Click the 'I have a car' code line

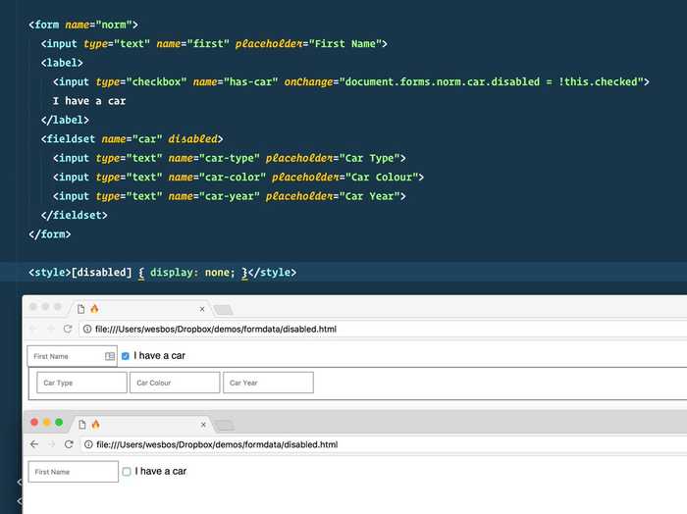89,101
